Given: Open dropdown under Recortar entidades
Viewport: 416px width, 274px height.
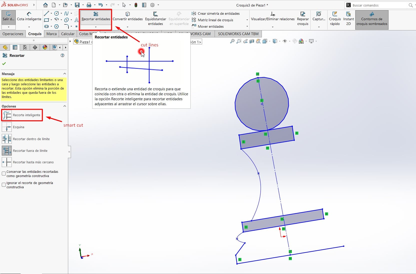Looking at the screenshot, I should pos(96,27).
